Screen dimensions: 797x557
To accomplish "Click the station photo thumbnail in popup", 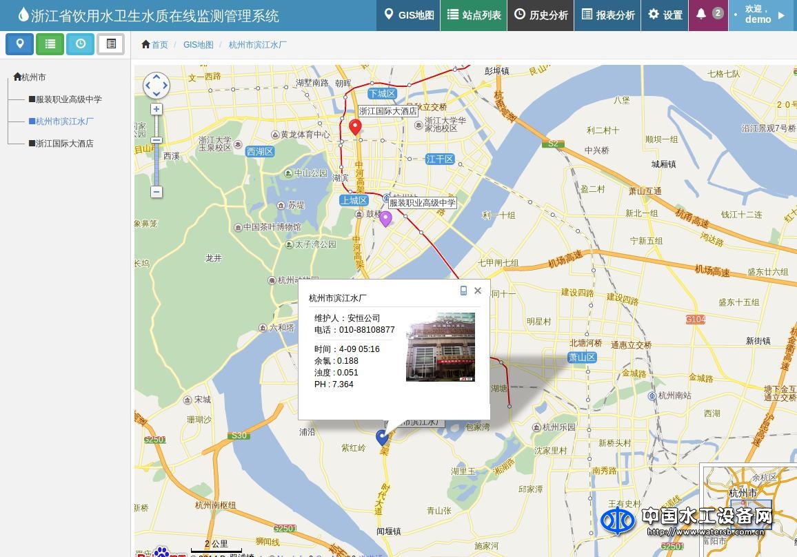I will coord(440,347).
